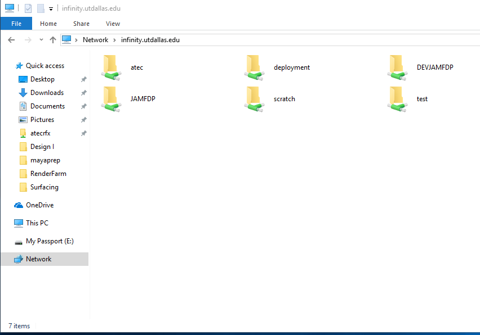Open the File tab
The width and height of the screenshot is (480, 335).
pos(16,24)
